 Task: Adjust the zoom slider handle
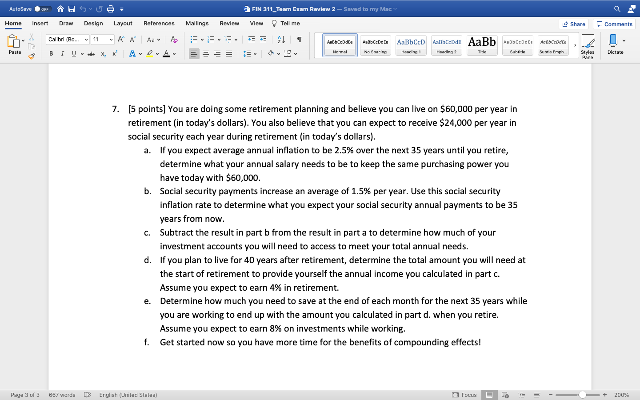click(582, 395)
